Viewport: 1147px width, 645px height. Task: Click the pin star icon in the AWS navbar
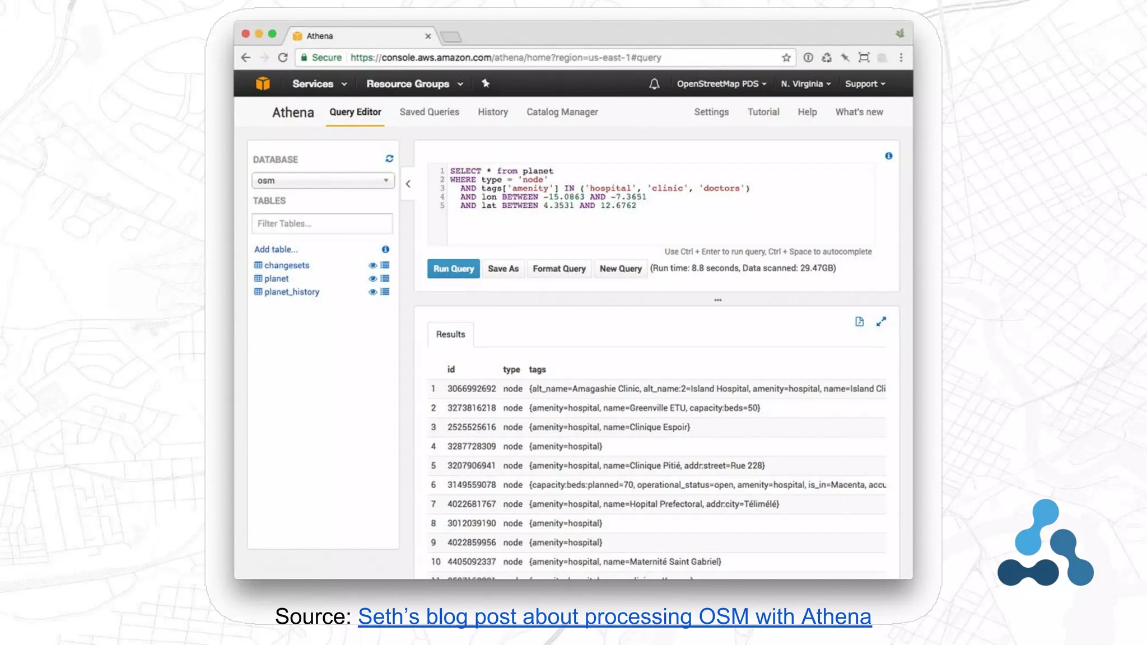click(x=486, y=83)
